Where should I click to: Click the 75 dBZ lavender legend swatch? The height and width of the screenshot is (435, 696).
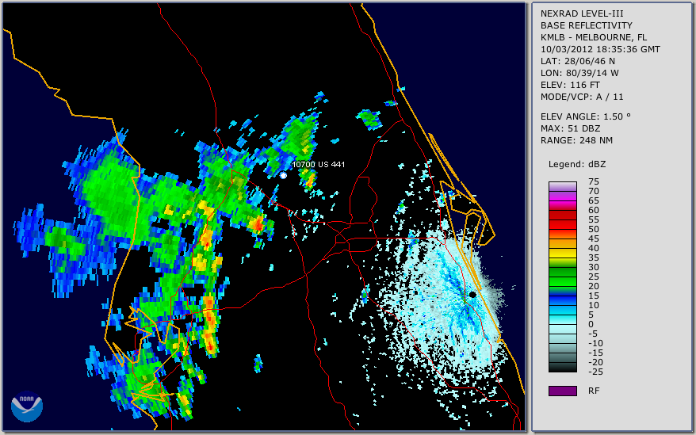pyautogui.click(x=562, y=186)
